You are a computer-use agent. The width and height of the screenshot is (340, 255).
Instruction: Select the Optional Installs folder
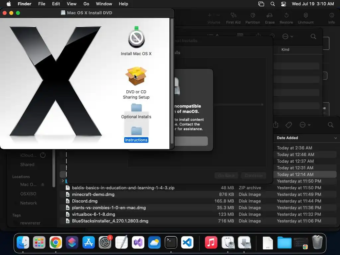pyautogui.click(x=136, y=108)
